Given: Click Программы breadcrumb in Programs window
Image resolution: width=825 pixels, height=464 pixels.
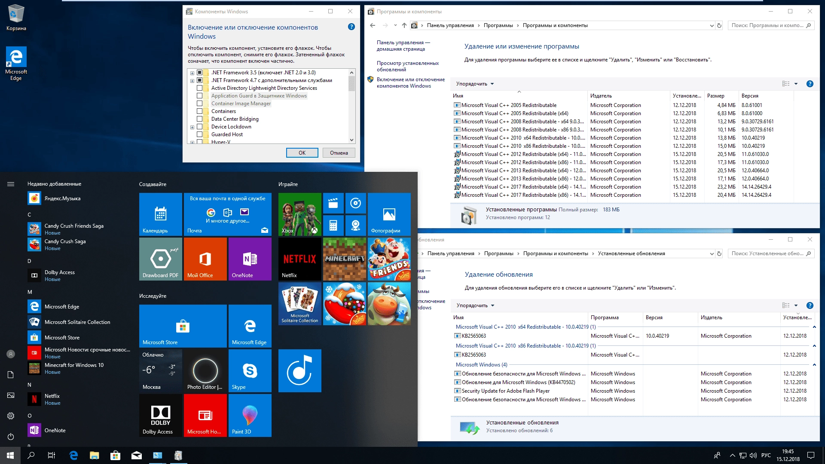Looking at the screenshot, I should pos(498,25).
